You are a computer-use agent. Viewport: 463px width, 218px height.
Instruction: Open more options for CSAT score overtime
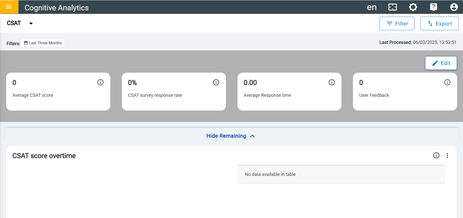(447, 155)
